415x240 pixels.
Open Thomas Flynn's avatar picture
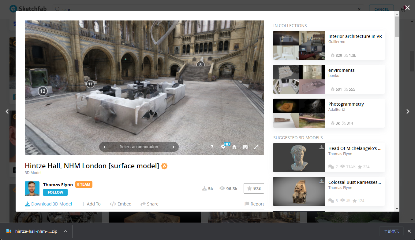pos(32,188)
